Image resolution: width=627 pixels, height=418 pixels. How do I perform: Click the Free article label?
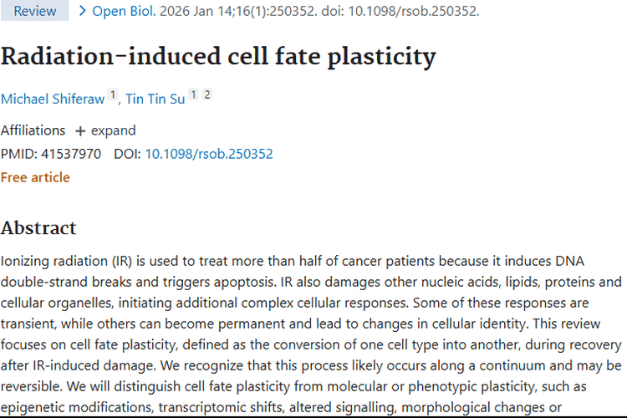35,177
